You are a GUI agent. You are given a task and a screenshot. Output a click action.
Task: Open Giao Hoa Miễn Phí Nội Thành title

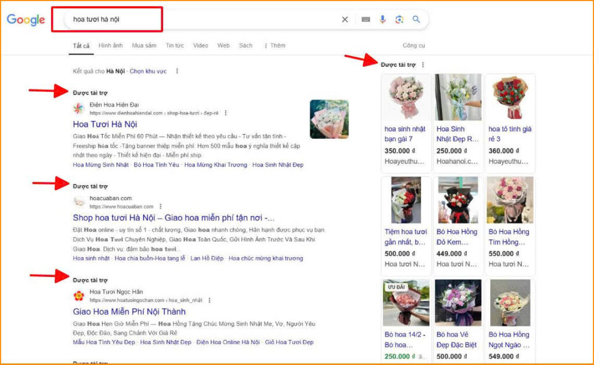129,312
